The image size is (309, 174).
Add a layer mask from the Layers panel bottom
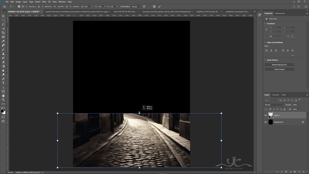[286, 172]
